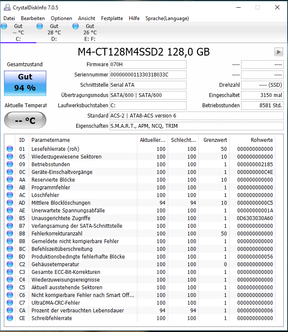This screenshot has width=288, height=332.
Task: Click the Grenzwert column header
Action: (214, 140)
